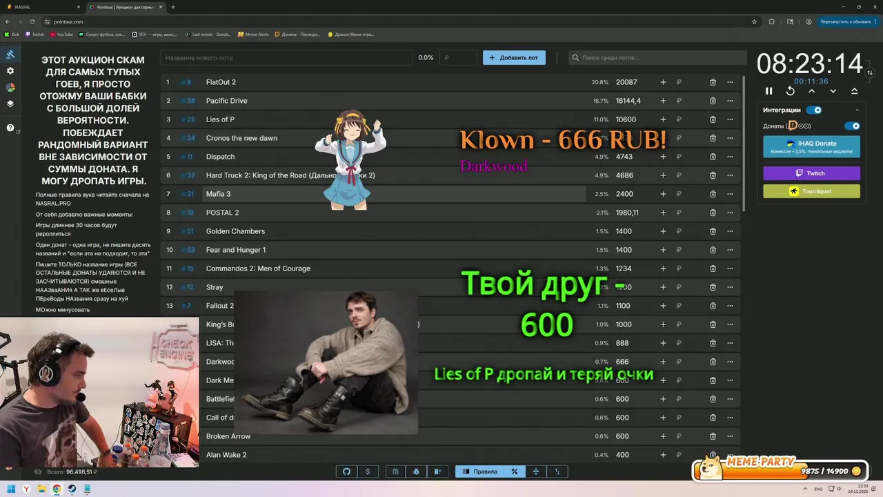Open more options for Pacific Drive

[x=730, y=101]
